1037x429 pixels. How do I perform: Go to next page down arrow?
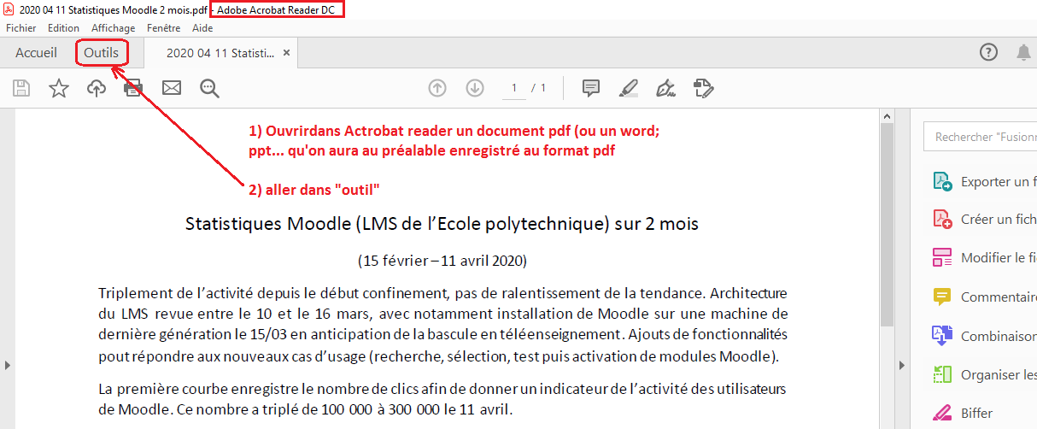[x=475, y=88]
